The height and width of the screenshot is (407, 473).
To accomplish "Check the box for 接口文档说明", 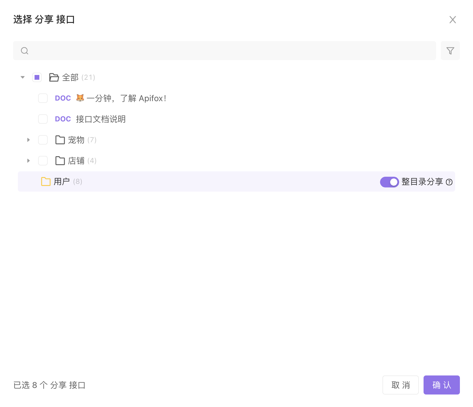I will pos(43,119).
